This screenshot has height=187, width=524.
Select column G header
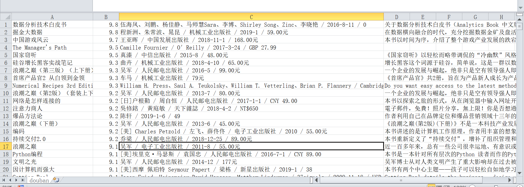(x=475, y=17)
